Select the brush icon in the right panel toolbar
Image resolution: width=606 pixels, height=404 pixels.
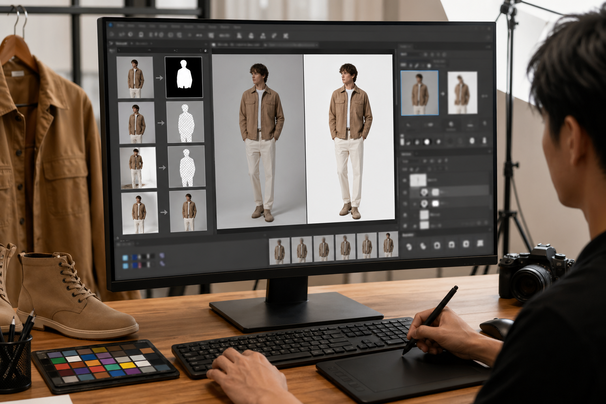[x=416, y=65]
